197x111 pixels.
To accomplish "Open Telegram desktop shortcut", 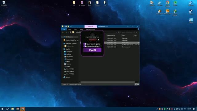I will [160, 3].
